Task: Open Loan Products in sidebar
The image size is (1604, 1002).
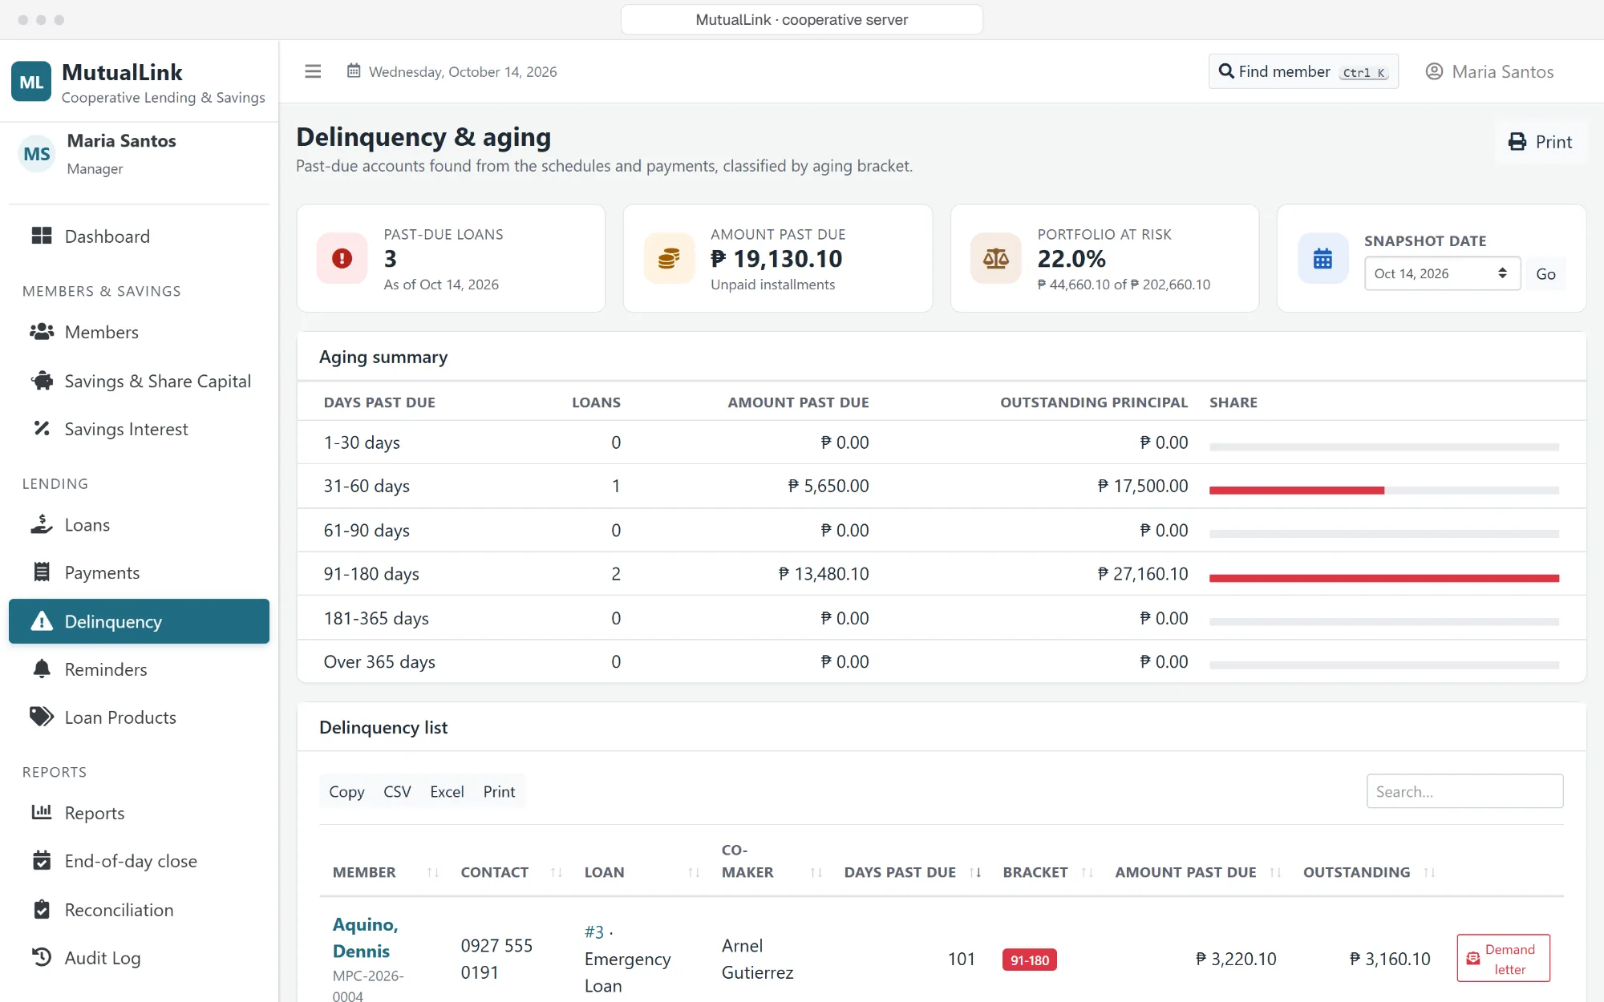Action: [x=139, y=717]
